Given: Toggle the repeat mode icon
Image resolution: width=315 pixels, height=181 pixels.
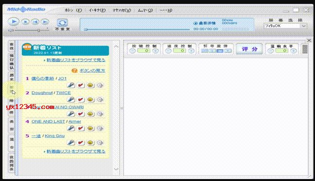Looking at the screenshot, I should (x=62, y=22).
